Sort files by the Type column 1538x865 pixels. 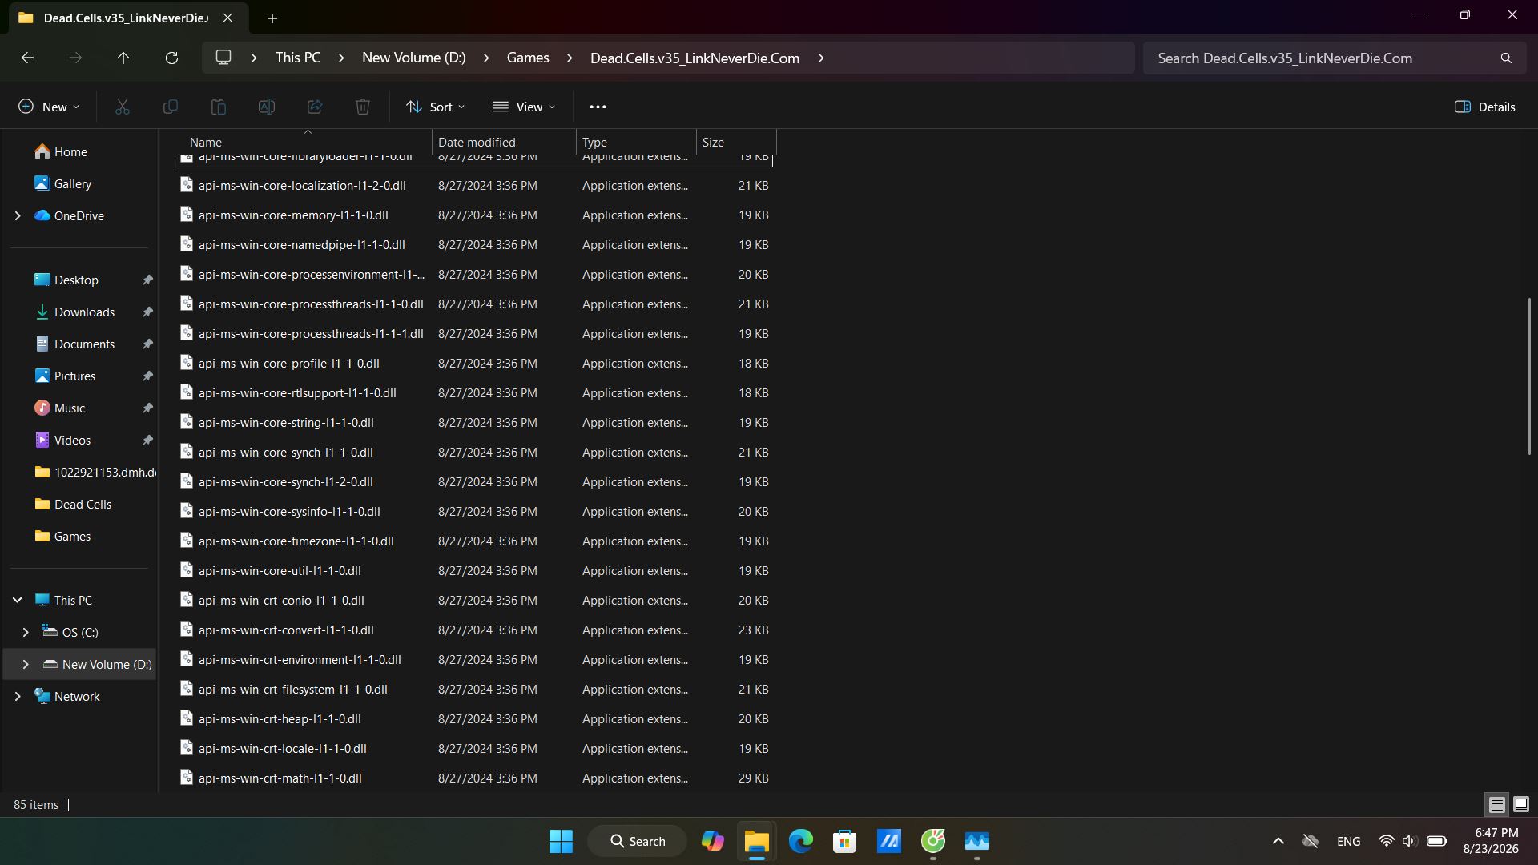(636, 142)
